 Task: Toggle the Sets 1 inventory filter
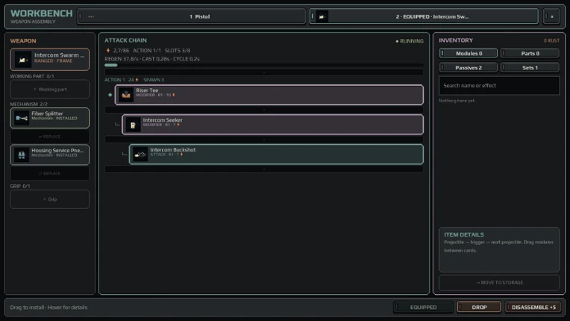pos(530,68)
